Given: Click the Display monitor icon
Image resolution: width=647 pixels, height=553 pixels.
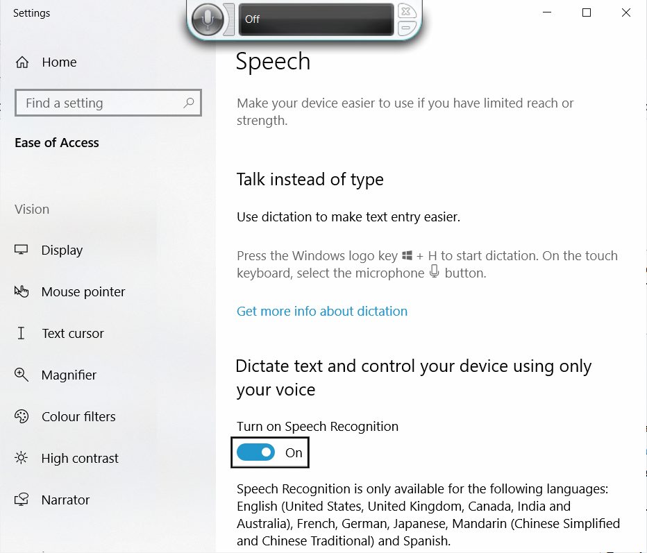Looking at the screenshot, I should pos(21,250).
